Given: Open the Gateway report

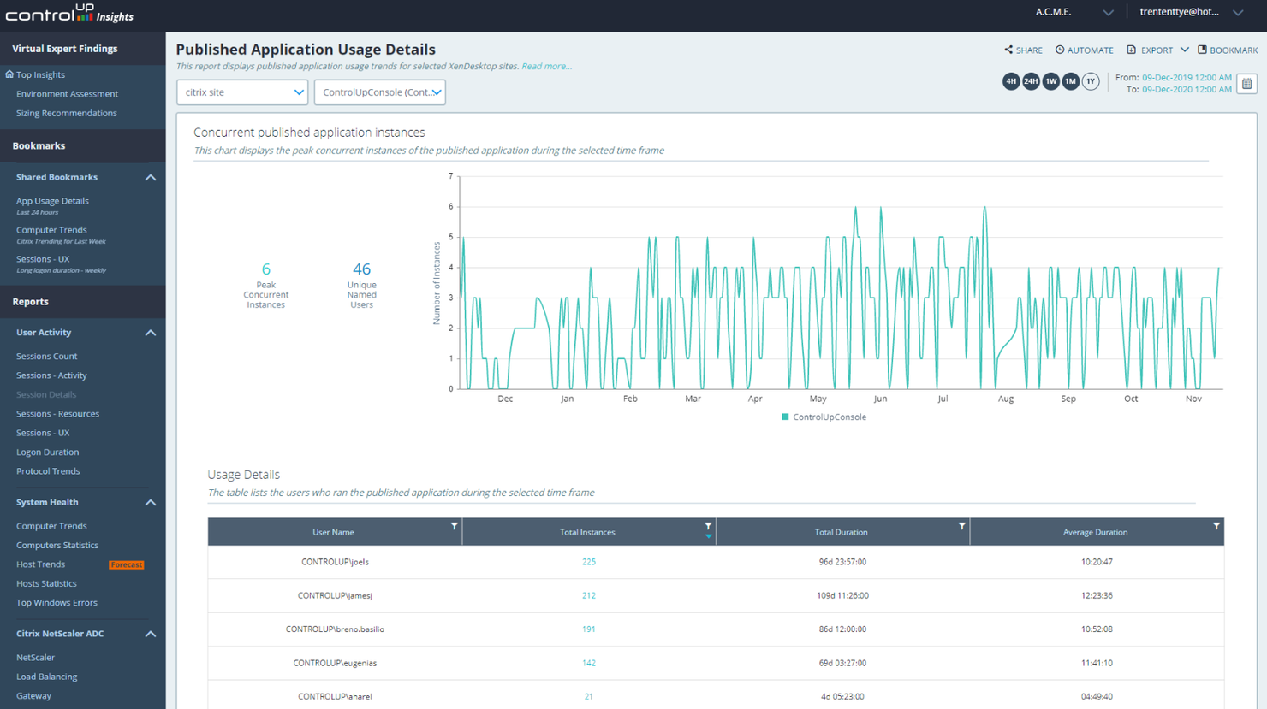Looking at the screenshot, I should click(33, 696).
